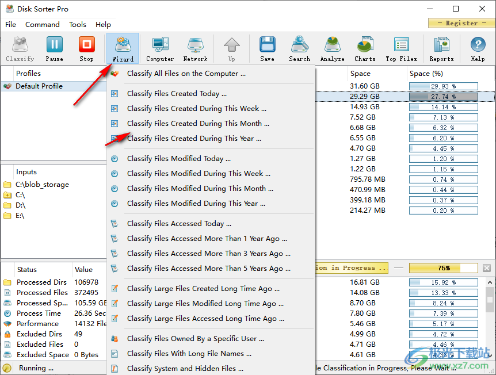Click the 27.74 % space bar
Screen dimensions: 496x375
click(x=443, y=97)
